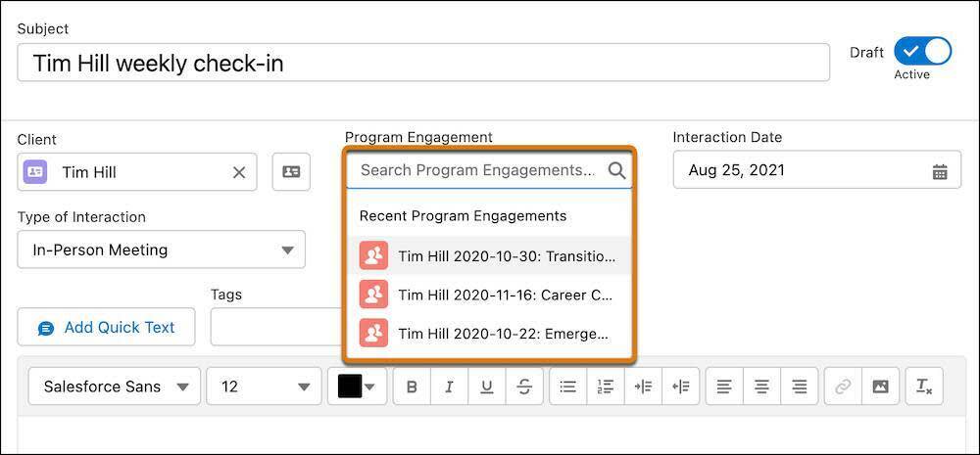The height and width of the screenshot is (455, 980).
Task: Open the Salesforce Sans font dropdown
Action: click(x=115, y=387)
